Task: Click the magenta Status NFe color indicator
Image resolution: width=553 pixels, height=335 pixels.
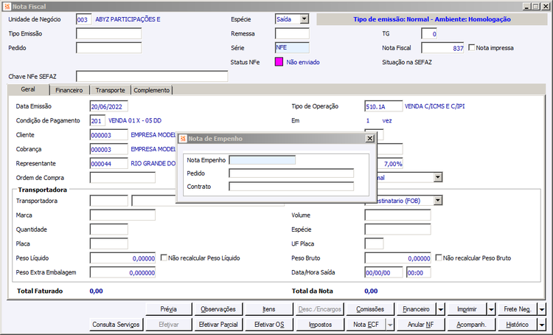Action: tap(279, 63)
